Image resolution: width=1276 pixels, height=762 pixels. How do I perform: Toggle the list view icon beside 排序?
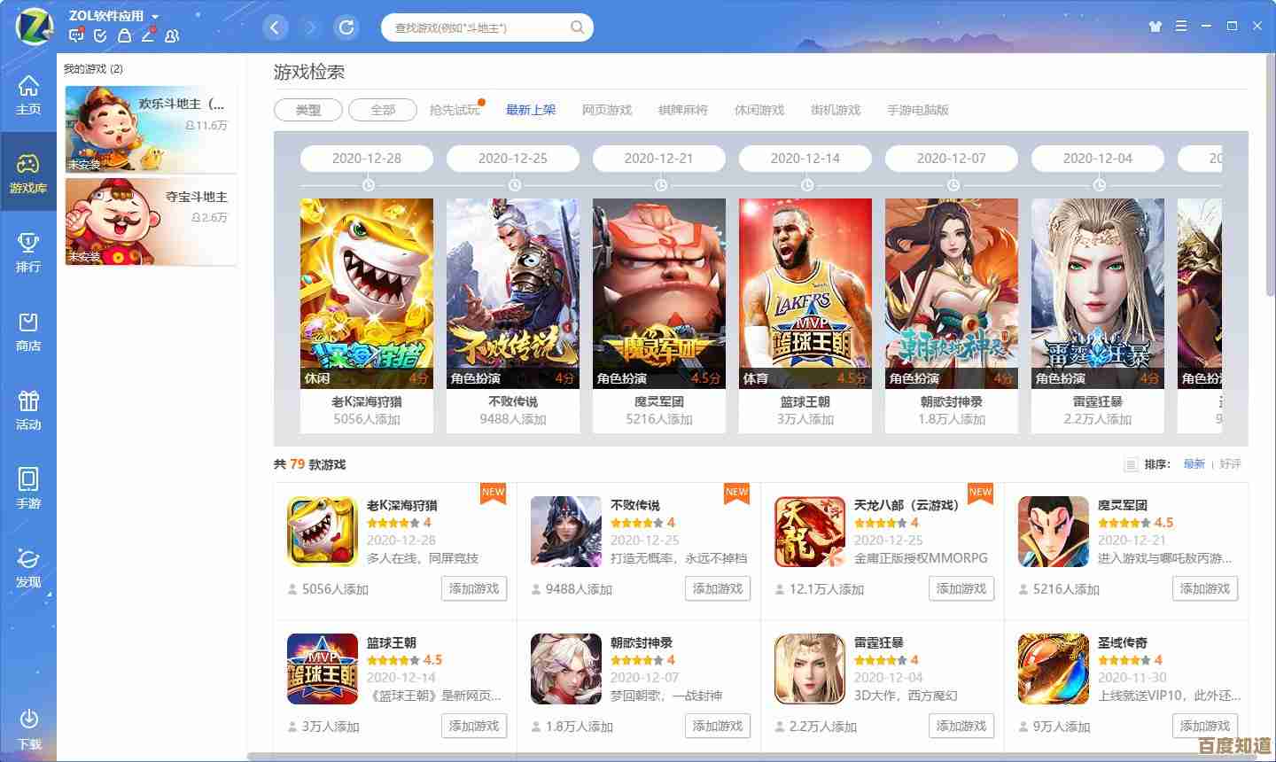(1131, 464)
